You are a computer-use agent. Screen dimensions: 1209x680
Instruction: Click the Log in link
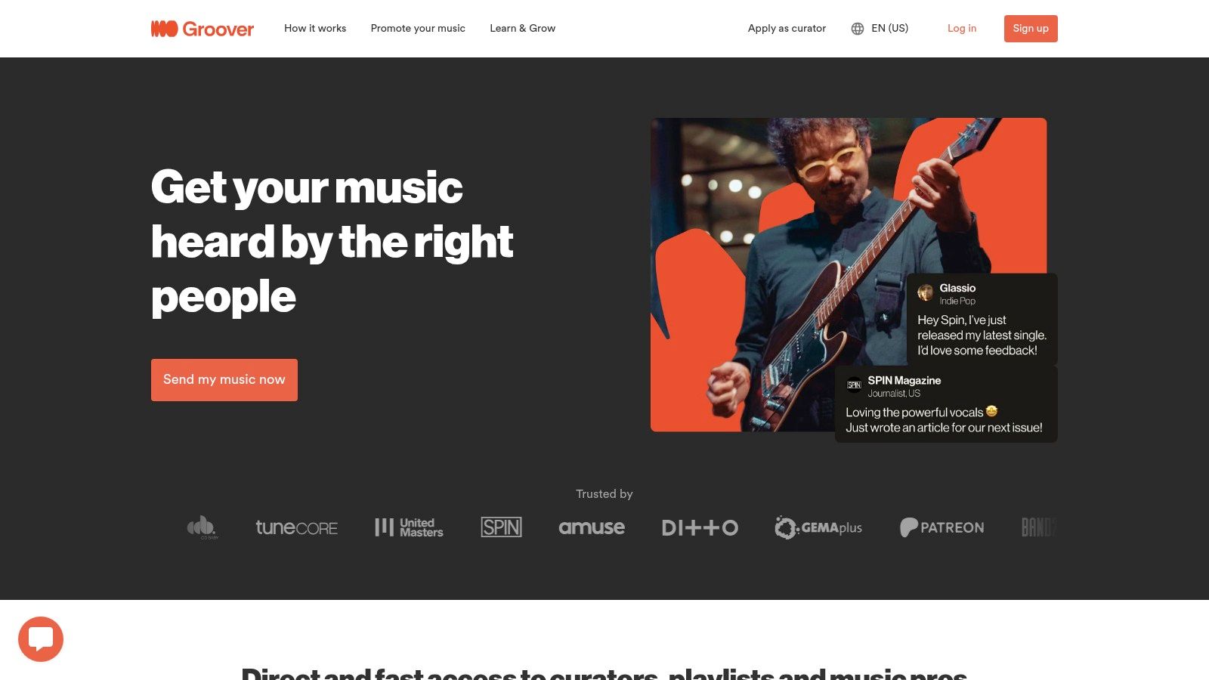click(962, 29)
